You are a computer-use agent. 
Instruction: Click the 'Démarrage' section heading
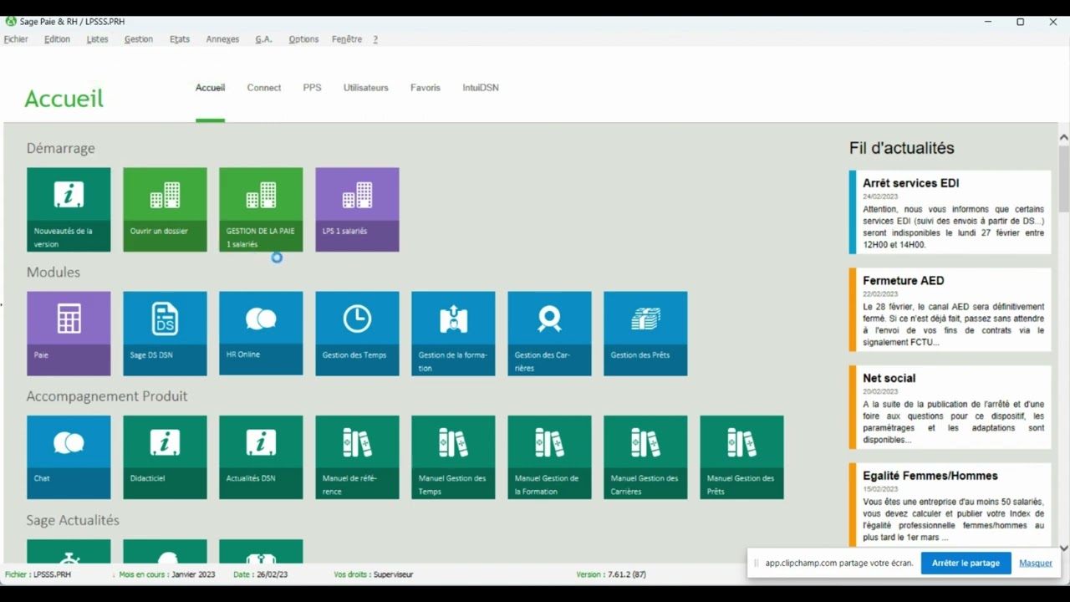[61, 148]
